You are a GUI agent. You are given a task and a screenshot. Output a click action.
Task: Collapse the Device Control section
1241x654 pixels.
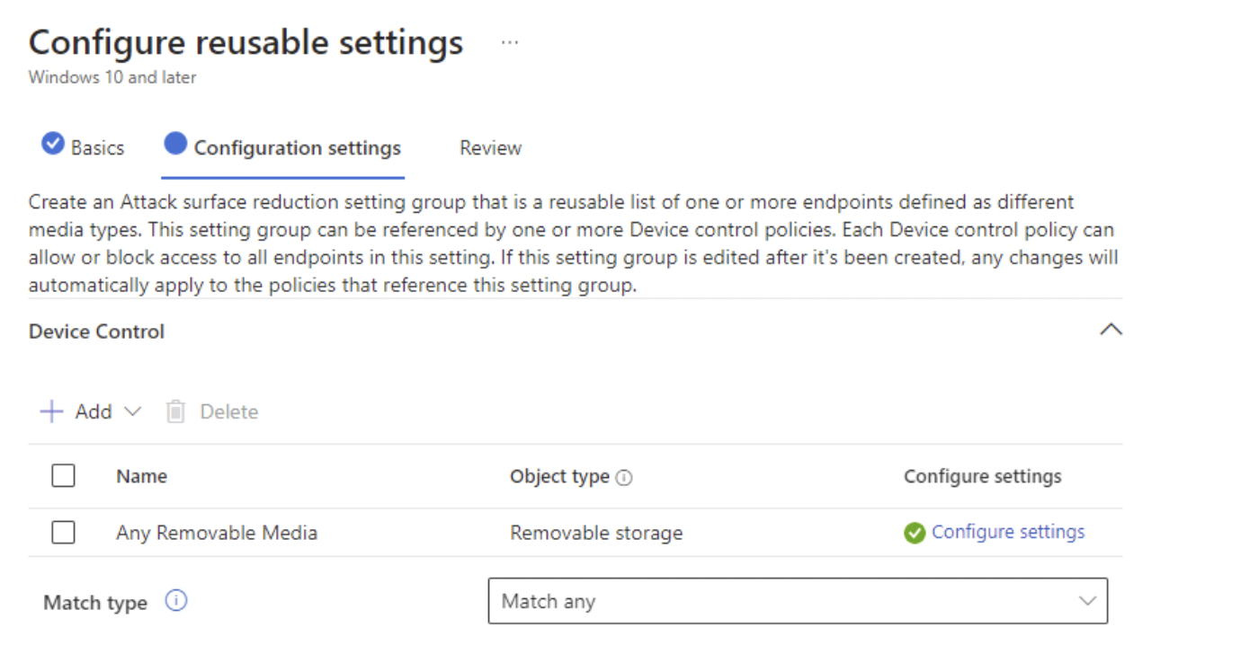[1112, 330]
